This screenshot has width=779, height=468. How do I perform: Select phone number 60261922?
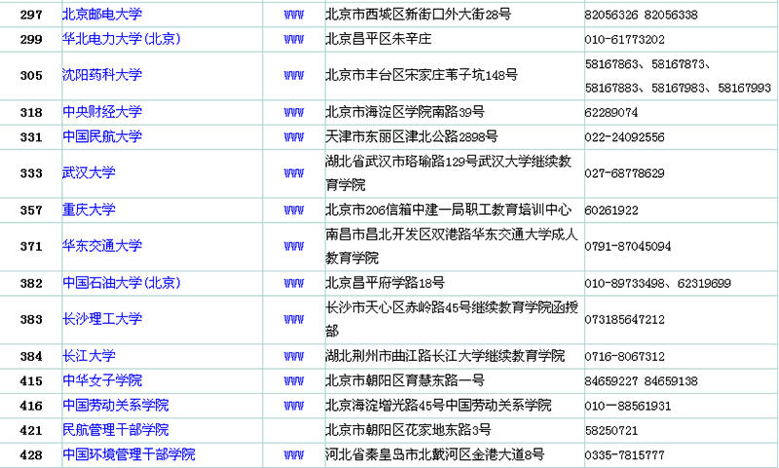pos(612,210)
